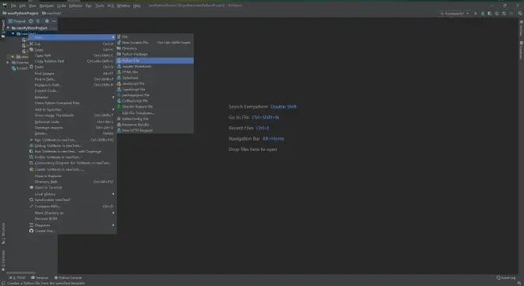Select Compare With option
The width and height of the screenshot is (524, 286).
(x=72, y=207)
